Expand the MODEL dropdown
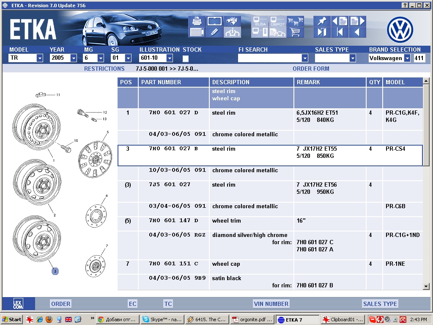Image resolution: width=433 pixels, height=325 pixels. [x=40, y=58]
